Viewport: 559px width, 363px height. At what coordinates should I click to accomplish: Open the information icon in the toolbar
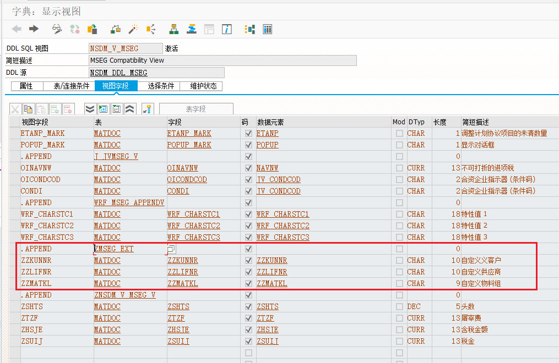pyautogui.click(x=226, y=30)
